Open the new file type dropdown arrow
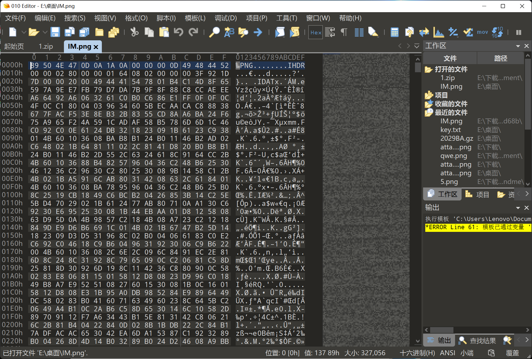The height and width of the screenshot is (359, 532). coord(24,32)
